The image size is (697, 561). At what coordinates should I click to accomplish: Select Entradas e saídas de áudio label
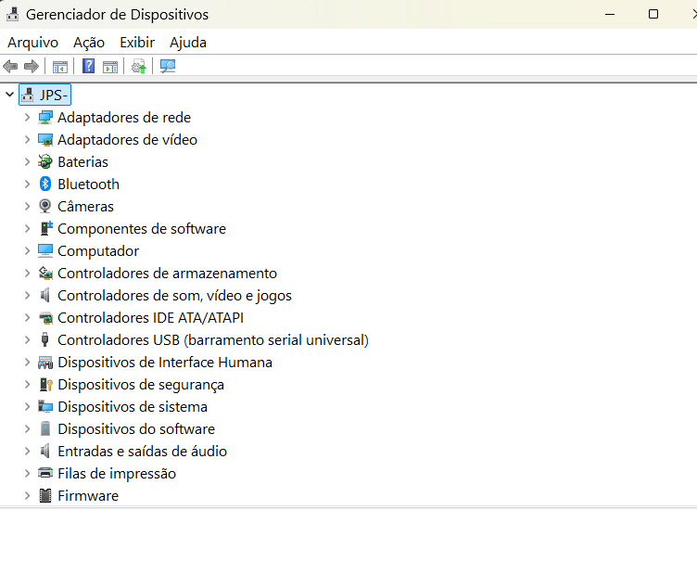142,451
